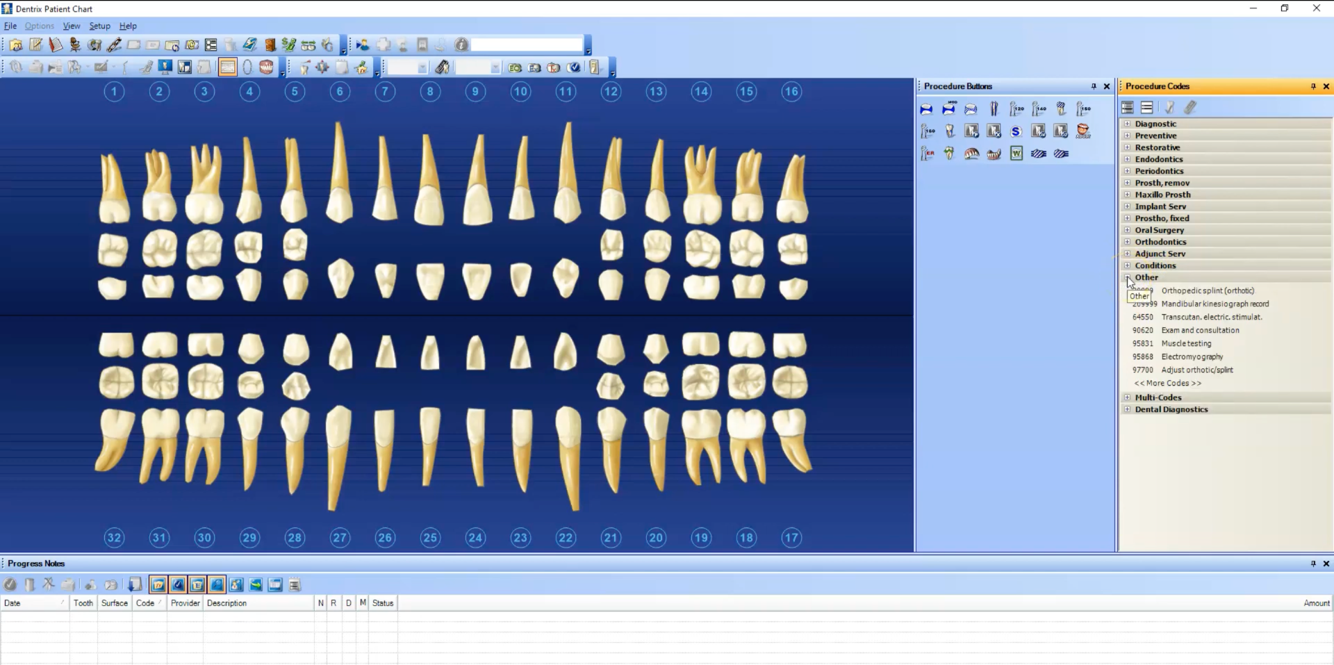The height and width of the screenshot is (665, 1334).
Task: Expand the Endodontics category
Action: pyautogui.click(x=1128, y=159)
